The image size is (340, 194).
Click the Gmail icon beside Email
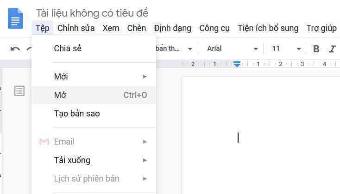[x=44, y=142]
